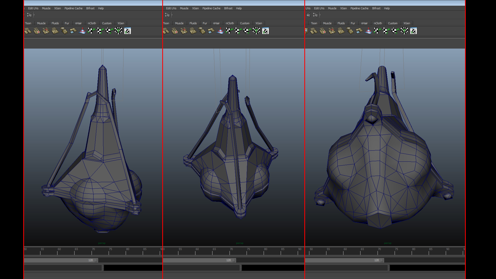Switch to nCloth shelf tab in left panel
The image size is (496, 279).
coord(92,23)
